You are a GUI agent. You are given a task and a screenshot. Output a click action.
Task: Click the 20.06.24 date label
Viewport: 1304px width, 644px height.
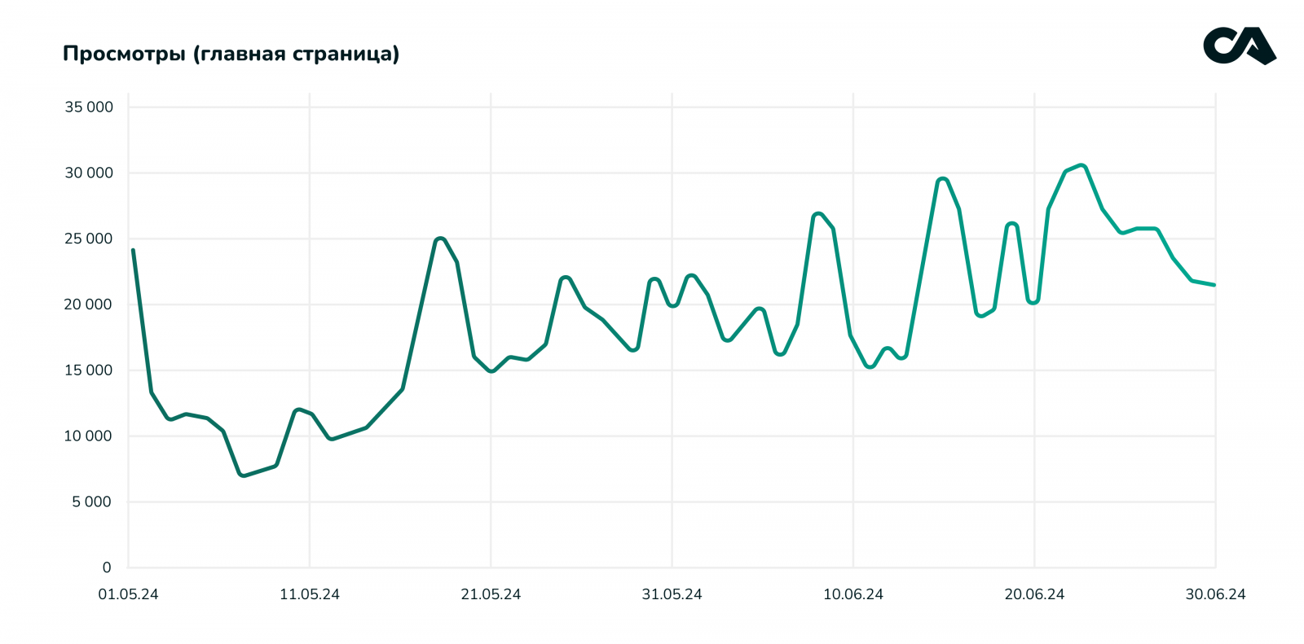(x=1034, y=594)
